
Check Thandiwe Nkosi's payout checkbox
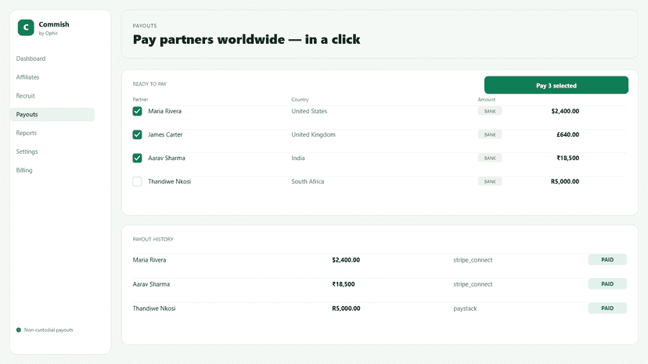pyautogui.click(x=137, y=181)
